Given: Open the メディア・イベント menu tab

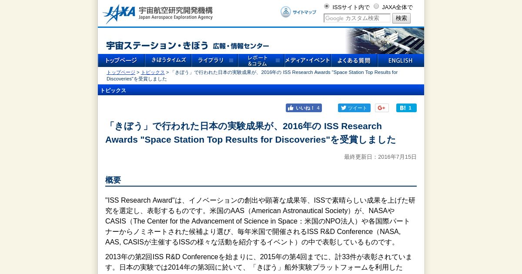Looking at the screenshot, I should [x=308, y=60].
